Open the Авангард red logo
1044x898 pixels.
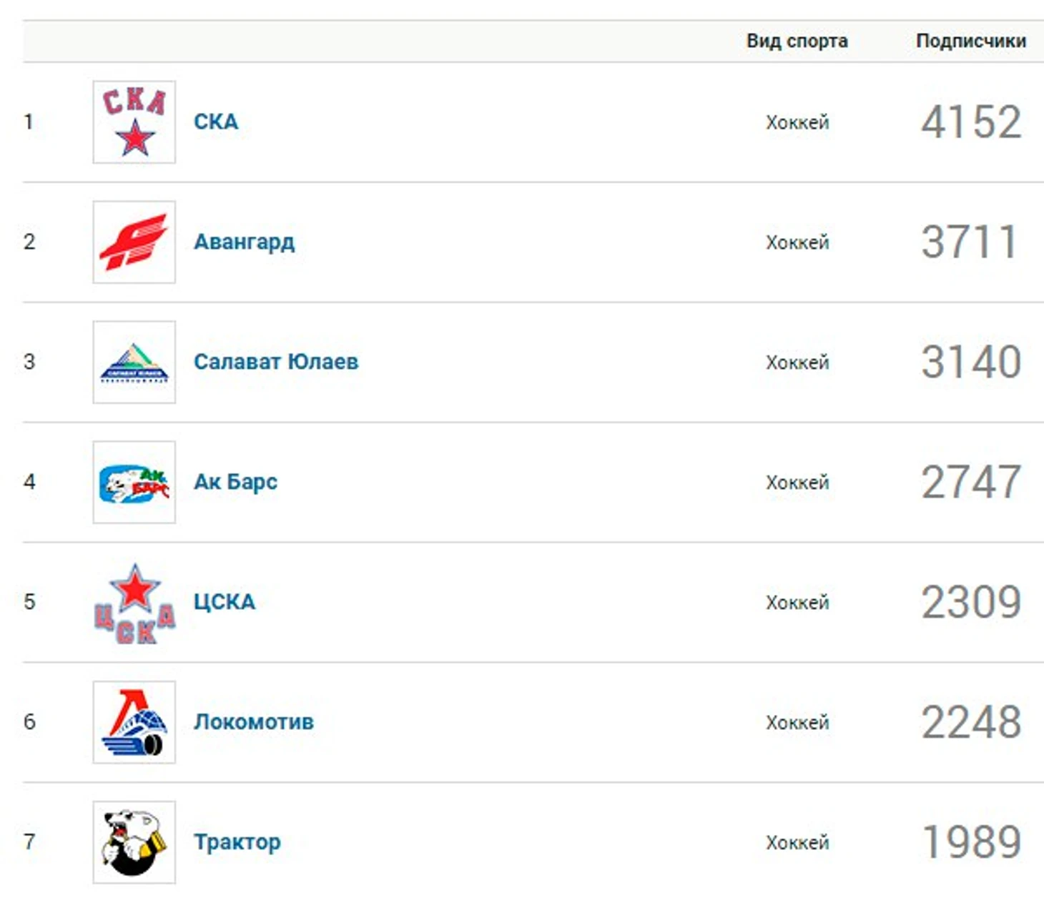coord(134,242)
